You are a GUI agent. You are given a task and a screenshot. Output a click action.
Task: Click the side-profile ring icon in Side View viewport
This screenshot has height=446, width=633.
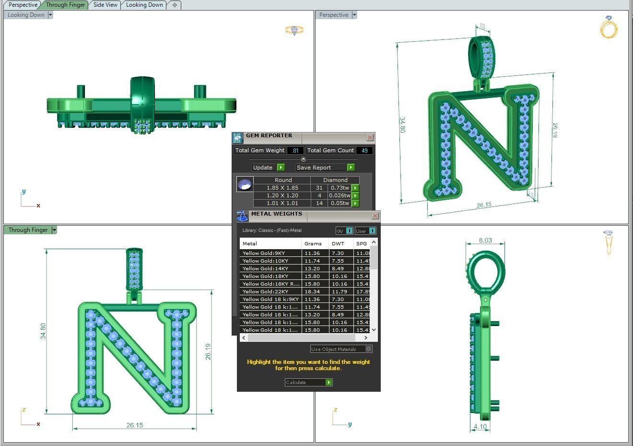609,242
